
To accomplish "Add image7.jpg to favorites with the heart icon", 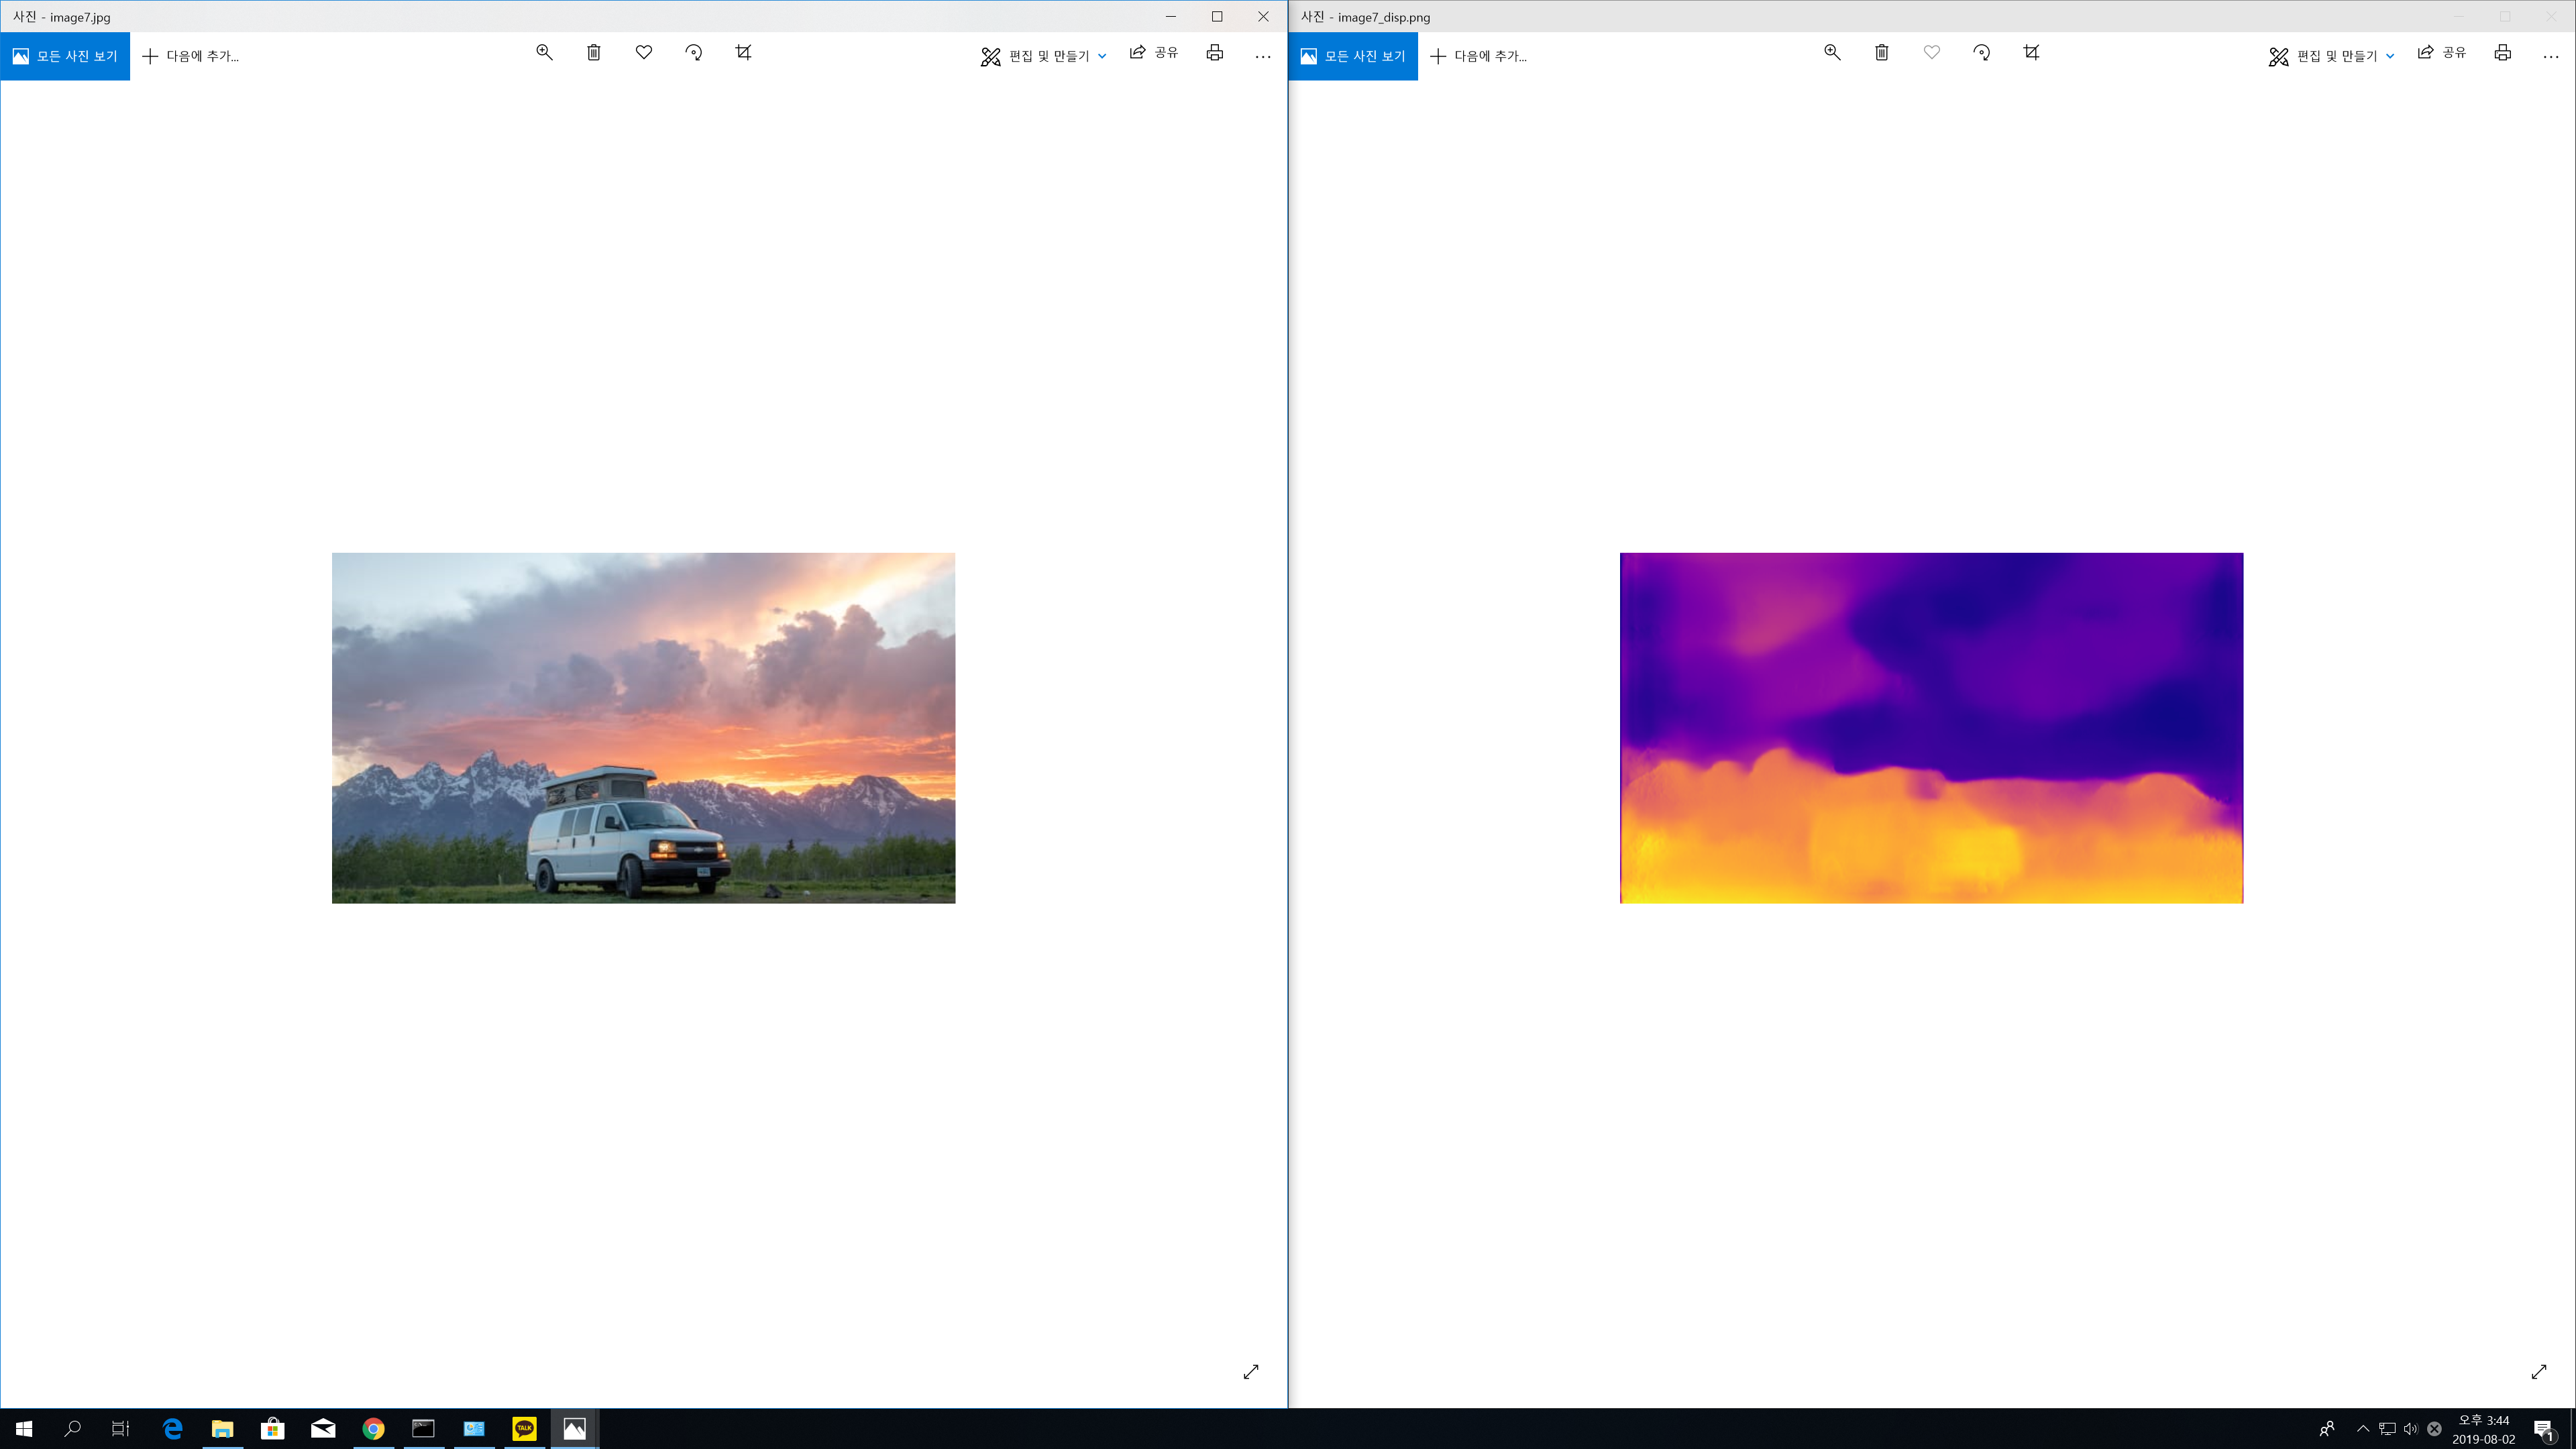I will pos(644,53).
